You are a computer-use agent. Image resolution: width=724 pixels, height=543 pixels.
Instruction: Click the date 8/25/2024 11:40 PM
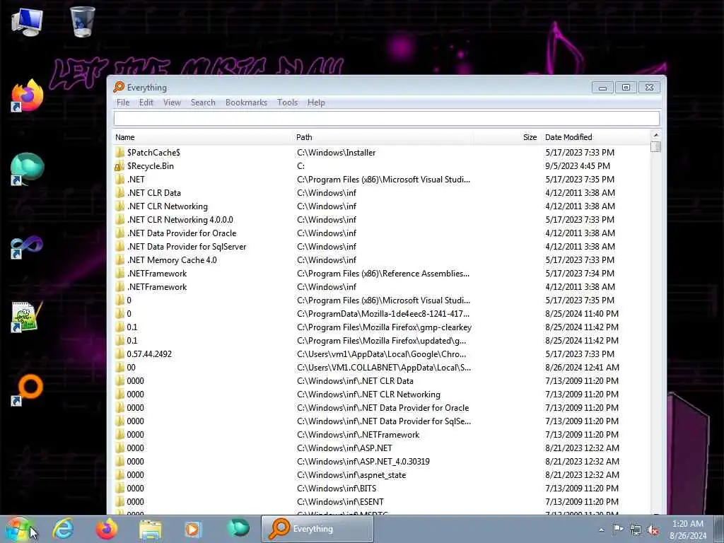(582, 313)
